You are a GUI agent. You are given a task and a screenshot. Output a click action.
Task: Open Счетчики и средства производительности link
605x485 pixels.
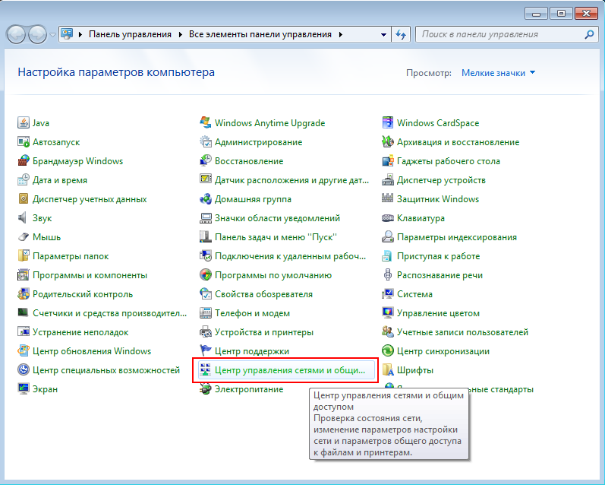pos(109,312)
